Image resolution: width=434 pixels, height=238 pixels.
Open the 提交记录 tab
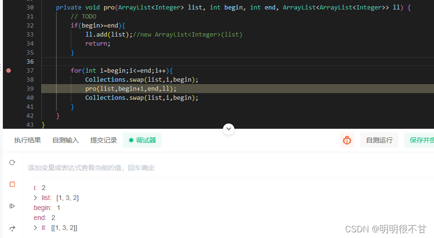tap(104, 140)
